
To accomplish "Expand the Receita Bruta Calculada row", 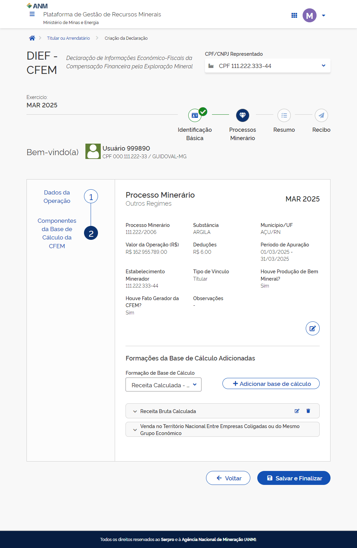I will [x=135, y=411].
